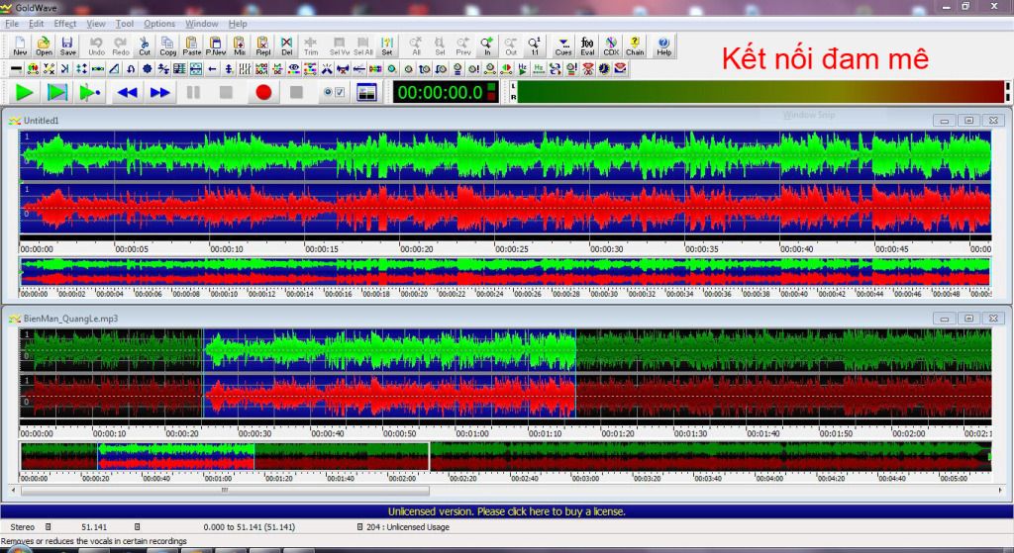Open the status icon before 204 : Unlicensed Usage
This screenshot has width=1014, height=553.
359,527
